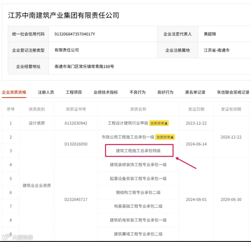Viewport: 251px width, 242px height.
Task: Click the 资质类别 column header
Action: (37, 109)
